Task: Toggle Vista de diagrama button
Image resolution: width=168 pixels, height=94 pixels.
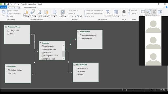Action: (x=149, y=13)
